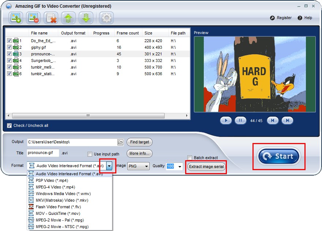Click the Size column header
Screen dimensions: 322x231
(155, 33)
